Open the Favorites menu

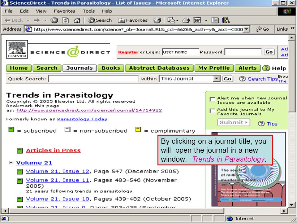click(64, 11)
